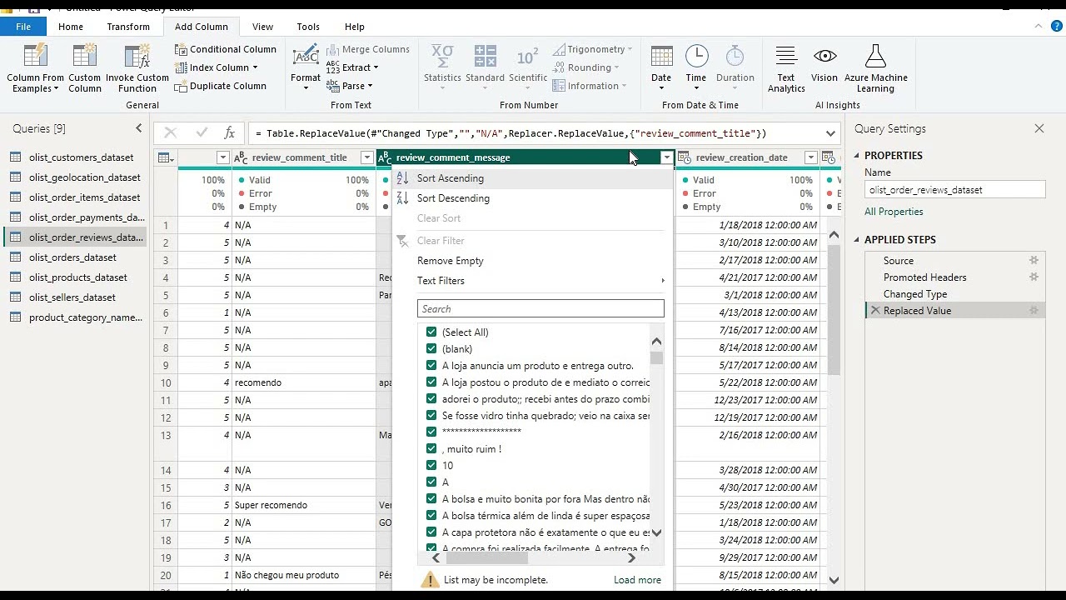This screenshot has height=600, width=1066.
Task: Choose Remove Empty menu entry
Action: (x=451, y=261)
